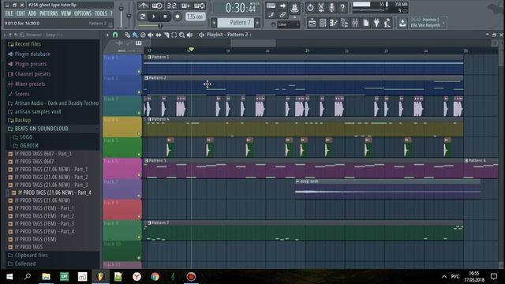Select previous pattern arrow
The image size is (505, 284).
click(x=214, y=23)
